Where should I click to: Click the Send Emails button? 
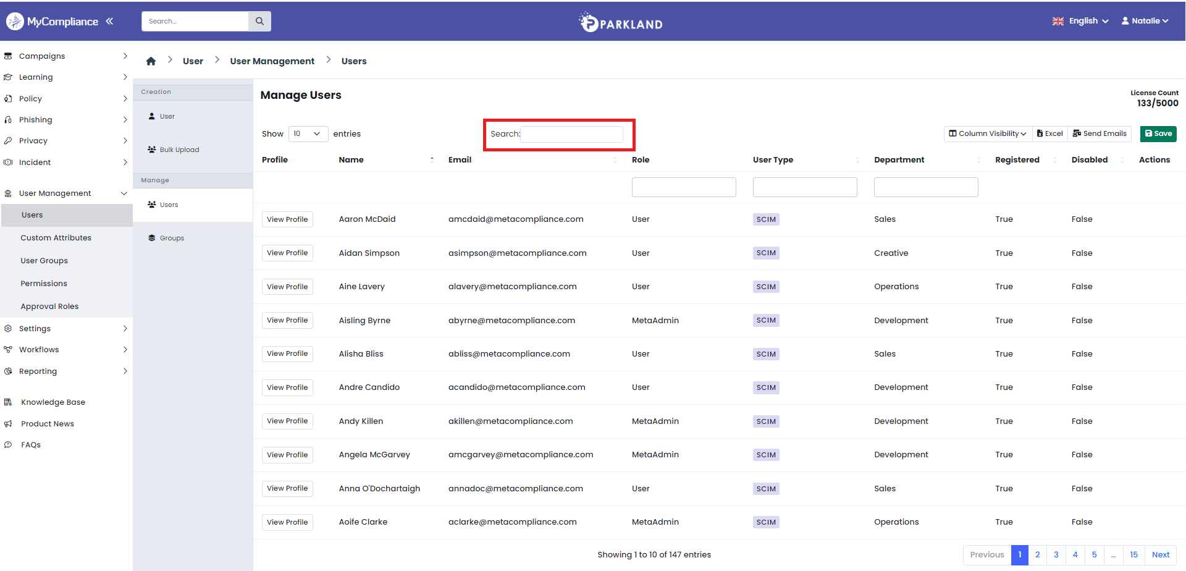1100,133
